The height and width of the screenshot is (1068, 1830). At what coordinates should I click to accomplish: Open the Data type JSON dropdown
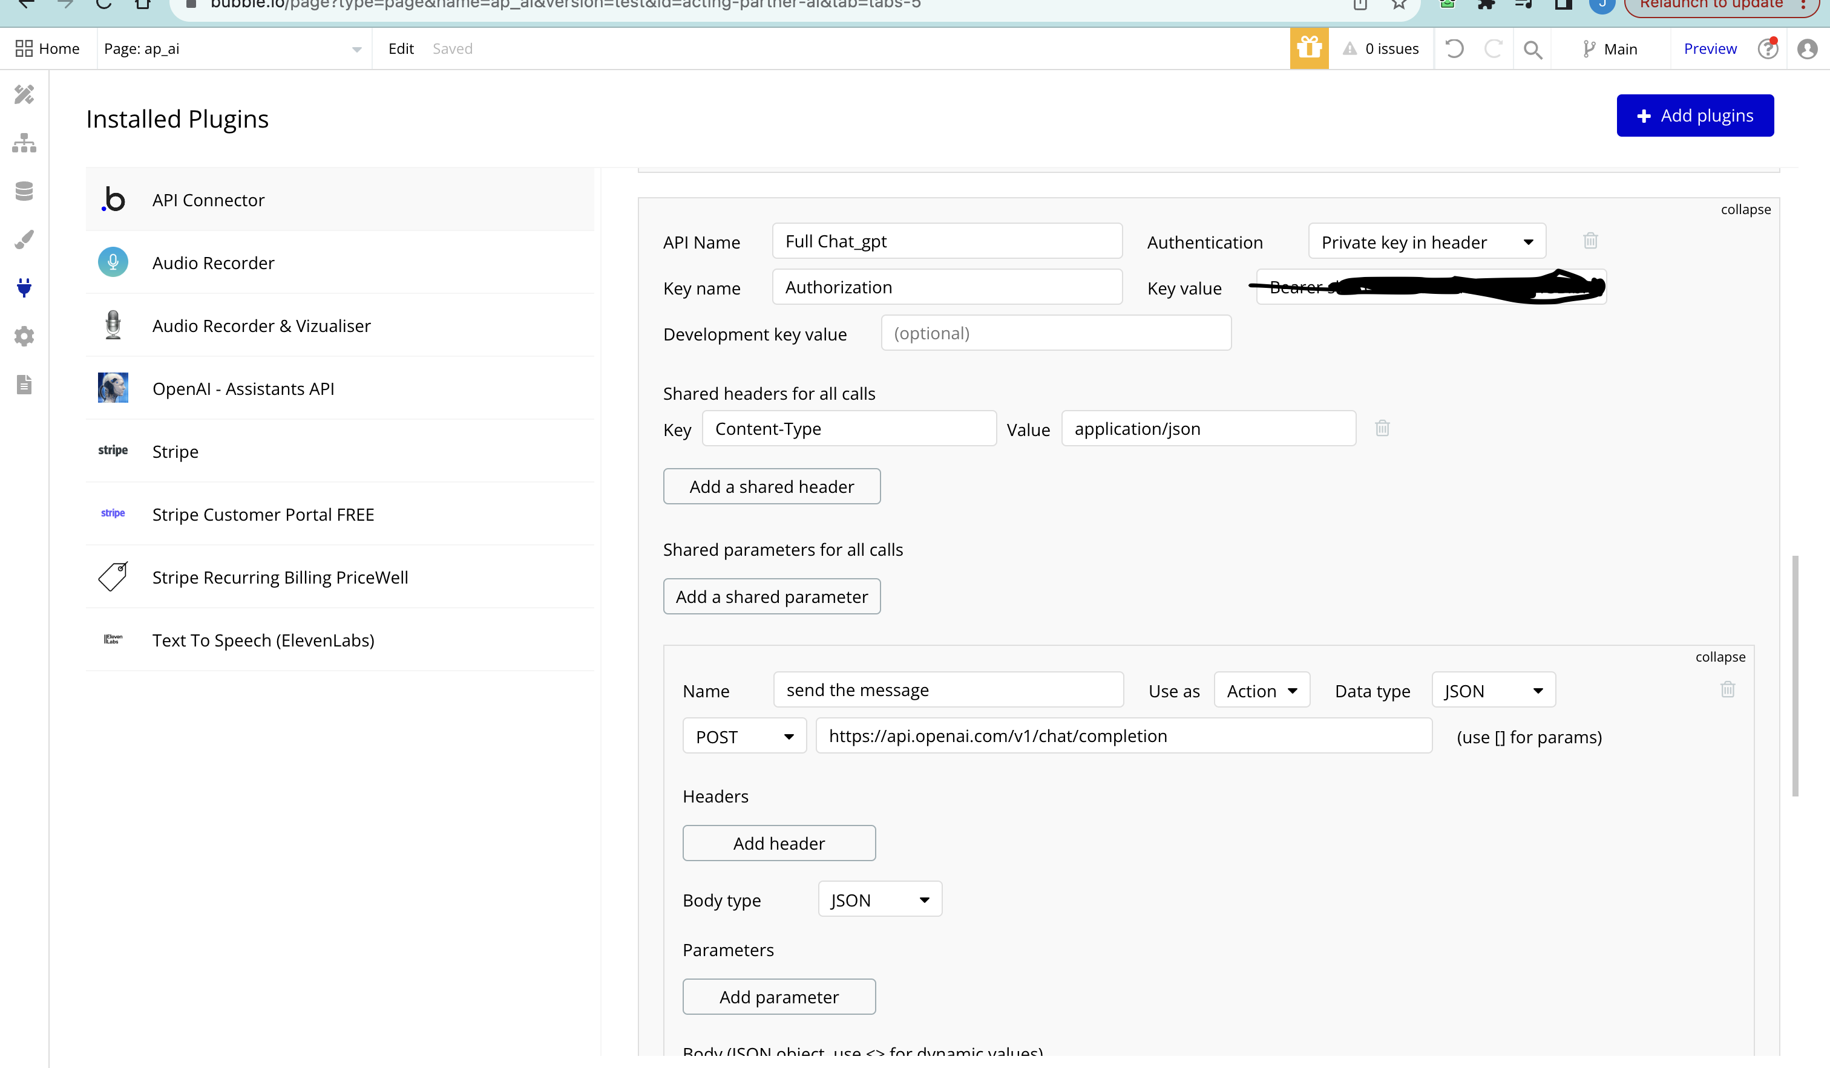pos(1493,691)
